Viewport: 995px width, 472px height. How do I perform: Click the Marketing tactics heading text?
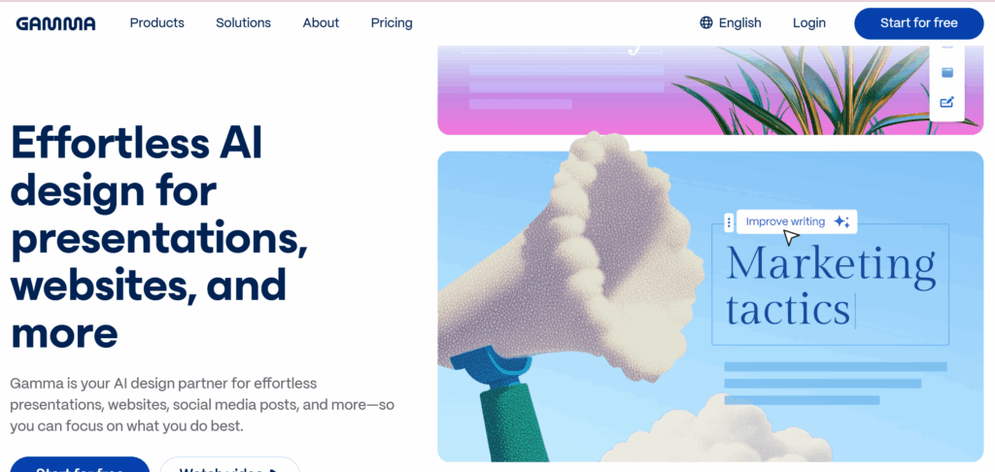click(830, 286)
